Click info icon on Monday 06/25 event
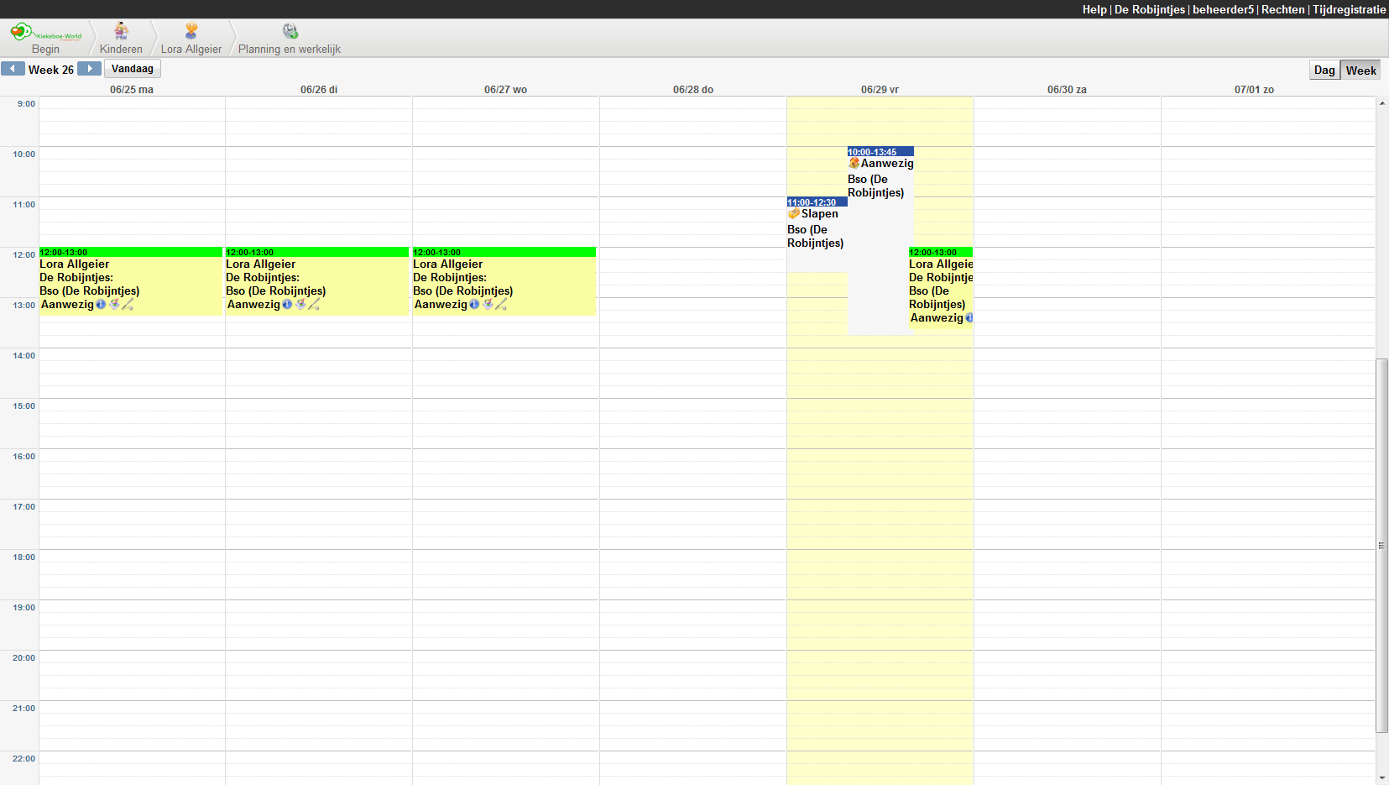The image size is (1389, 785). [x=102, y=305]
